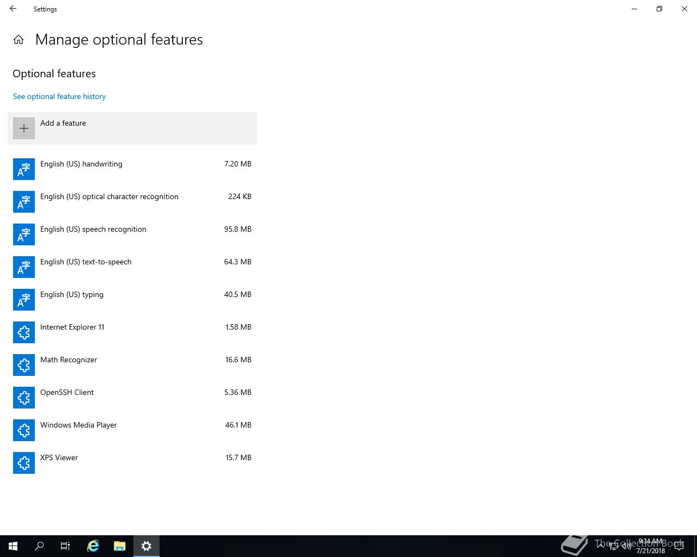Click the 46.1 MB size value

(238, 425)
